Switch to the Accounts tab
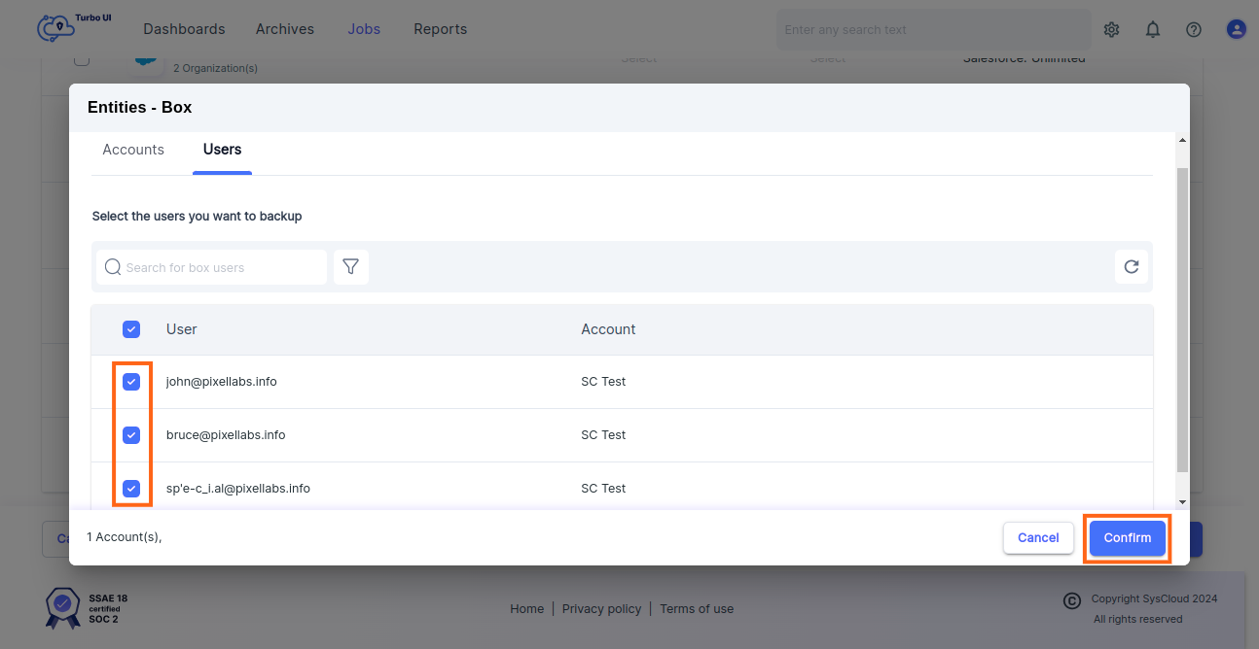This screenshot has height=649, width=1259. coord(133,150)
